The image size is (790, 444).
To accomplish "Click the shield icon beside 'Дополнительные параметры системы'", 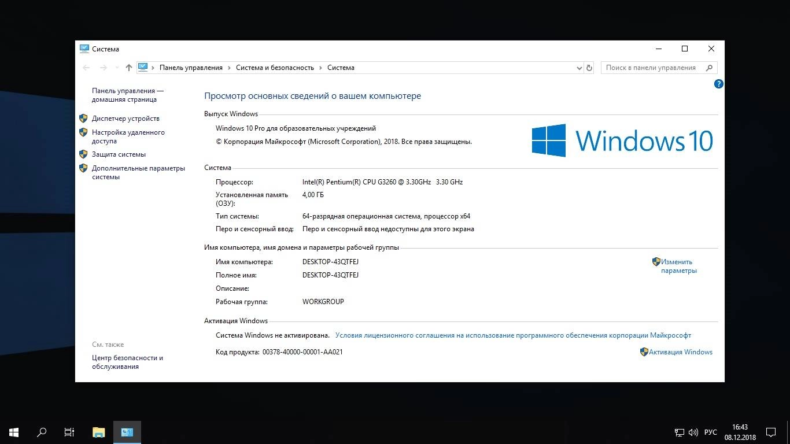I will pyautogui.click(x=83, y=168).
